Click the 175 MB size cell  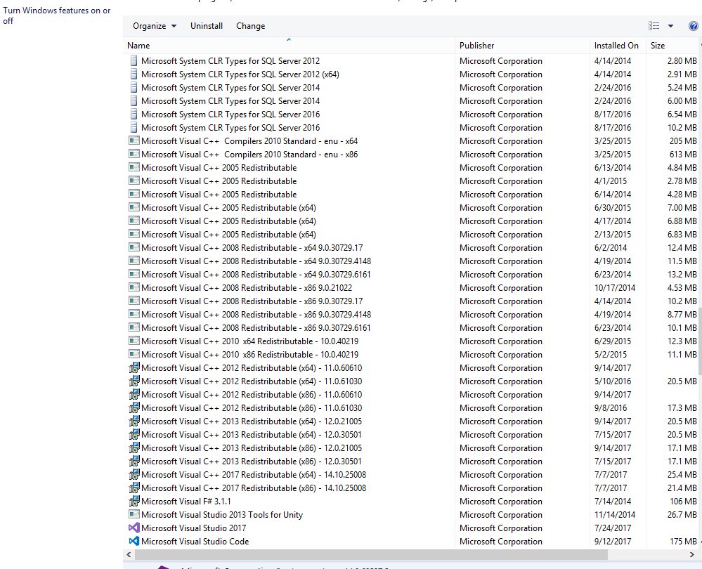pos(683,541)
